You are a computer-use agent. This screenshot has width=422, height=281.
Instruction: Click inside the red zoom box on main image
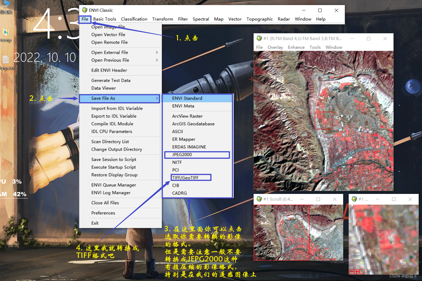[324, 121]
